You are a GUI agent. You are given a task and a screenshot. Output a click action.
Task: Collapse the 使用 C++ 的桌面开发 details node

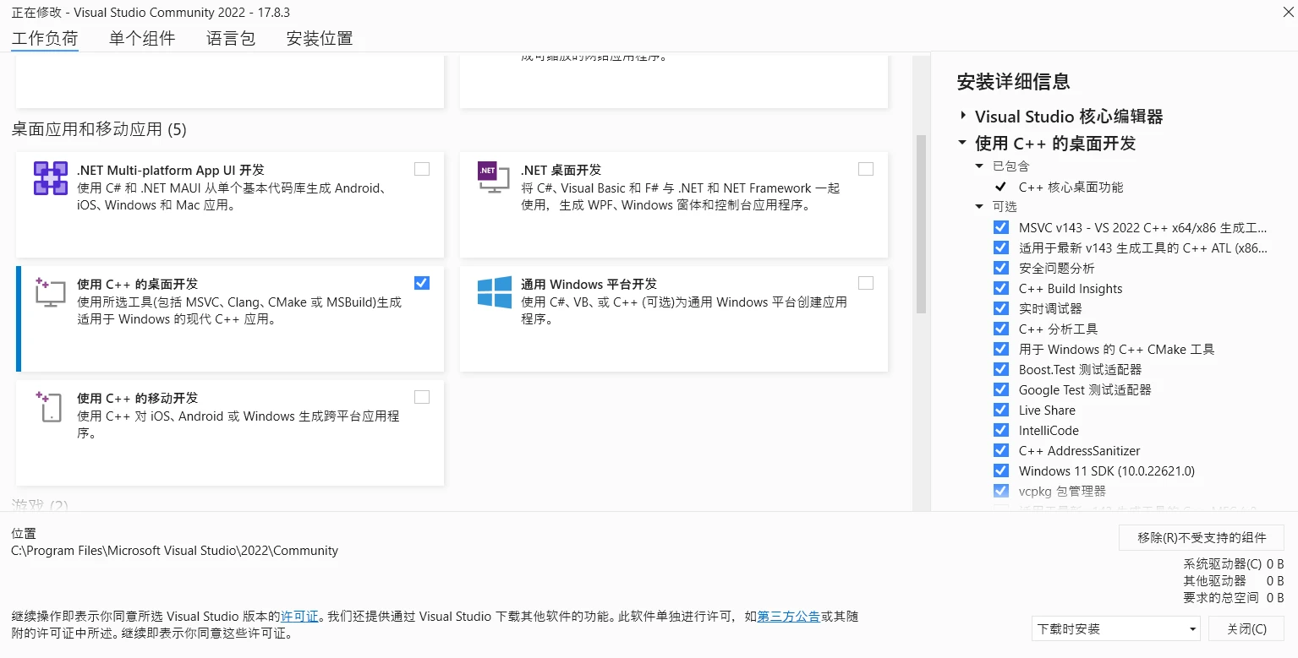pyautogui.click(x=963, y=143)
